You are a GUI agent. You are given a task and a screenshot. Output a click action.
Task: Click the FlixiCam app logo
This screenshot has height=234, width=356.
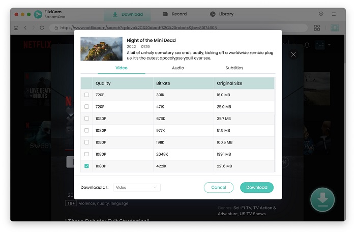[38, 14]
